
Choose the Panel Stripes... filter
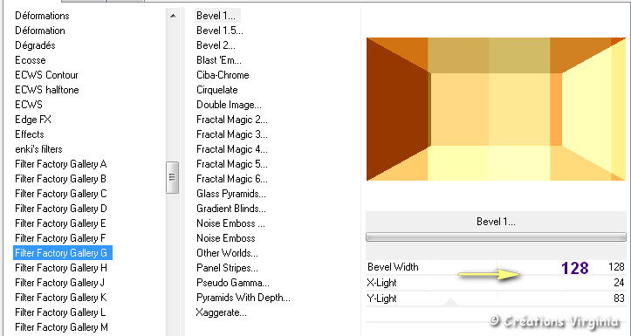click(x=227, y=268)
